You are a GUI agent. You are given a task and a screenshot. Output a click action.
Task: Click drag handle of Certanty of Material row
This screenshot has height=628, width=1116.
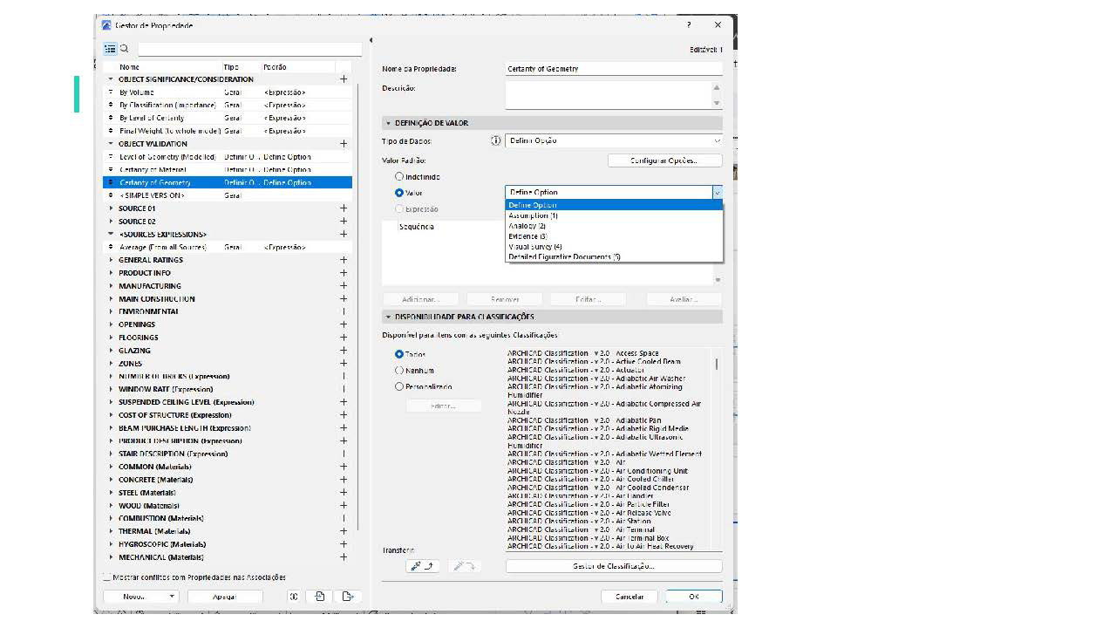[111, 170]
